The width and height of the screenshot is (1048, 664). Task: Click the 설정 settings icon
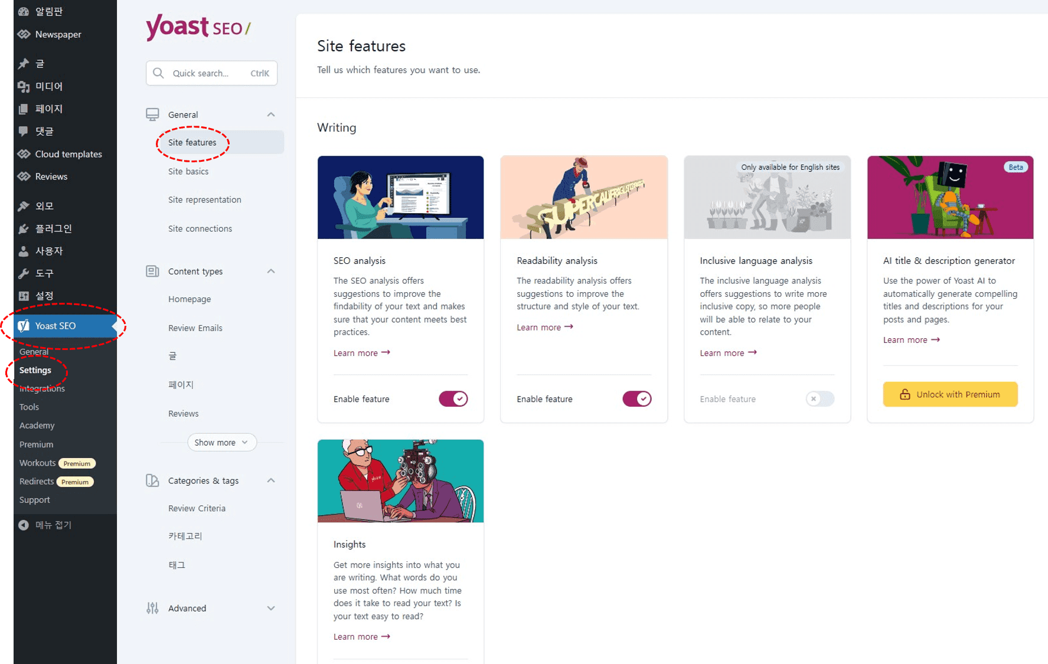point(24,296)
